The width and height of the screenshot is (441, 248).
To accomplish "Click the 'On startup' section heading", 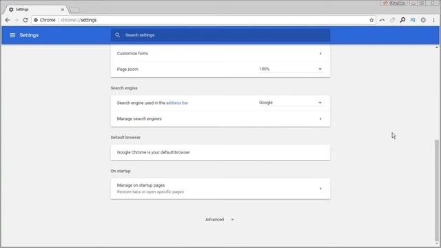I will (121, 171).
